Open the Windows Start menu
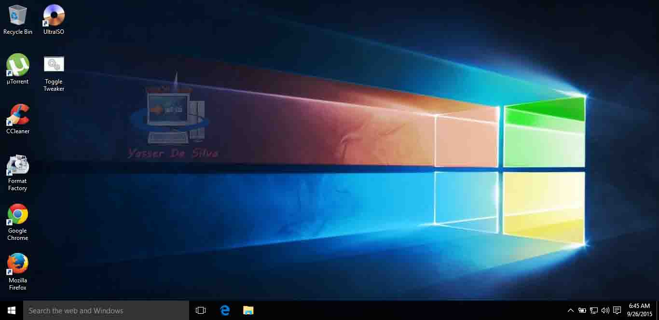This screenshot has width=659, height=320. (x=12, y=310)
